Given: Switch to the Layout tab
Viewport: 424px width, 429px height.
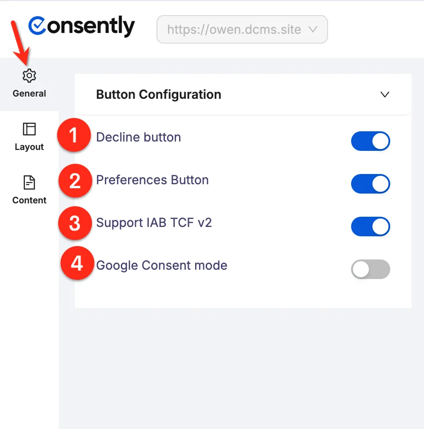Looking at the screenshot, I should click(29, 147).
